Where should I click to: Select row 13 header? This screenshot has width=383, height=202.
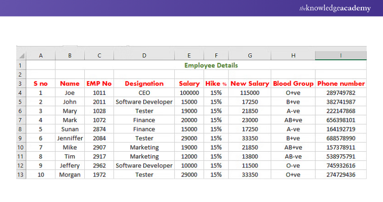[x=21, y=175]
